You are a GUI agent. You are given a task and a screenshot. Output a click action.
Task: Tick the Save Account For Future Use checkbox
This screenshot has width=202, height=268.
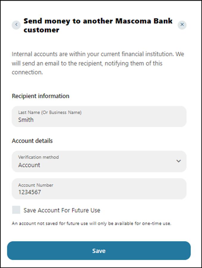tap(16, 210)
